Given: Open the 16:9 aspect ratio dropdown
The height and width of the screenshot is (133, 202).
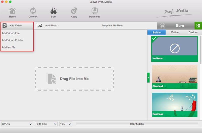Looking at the screenshot, I should [66, 124].
